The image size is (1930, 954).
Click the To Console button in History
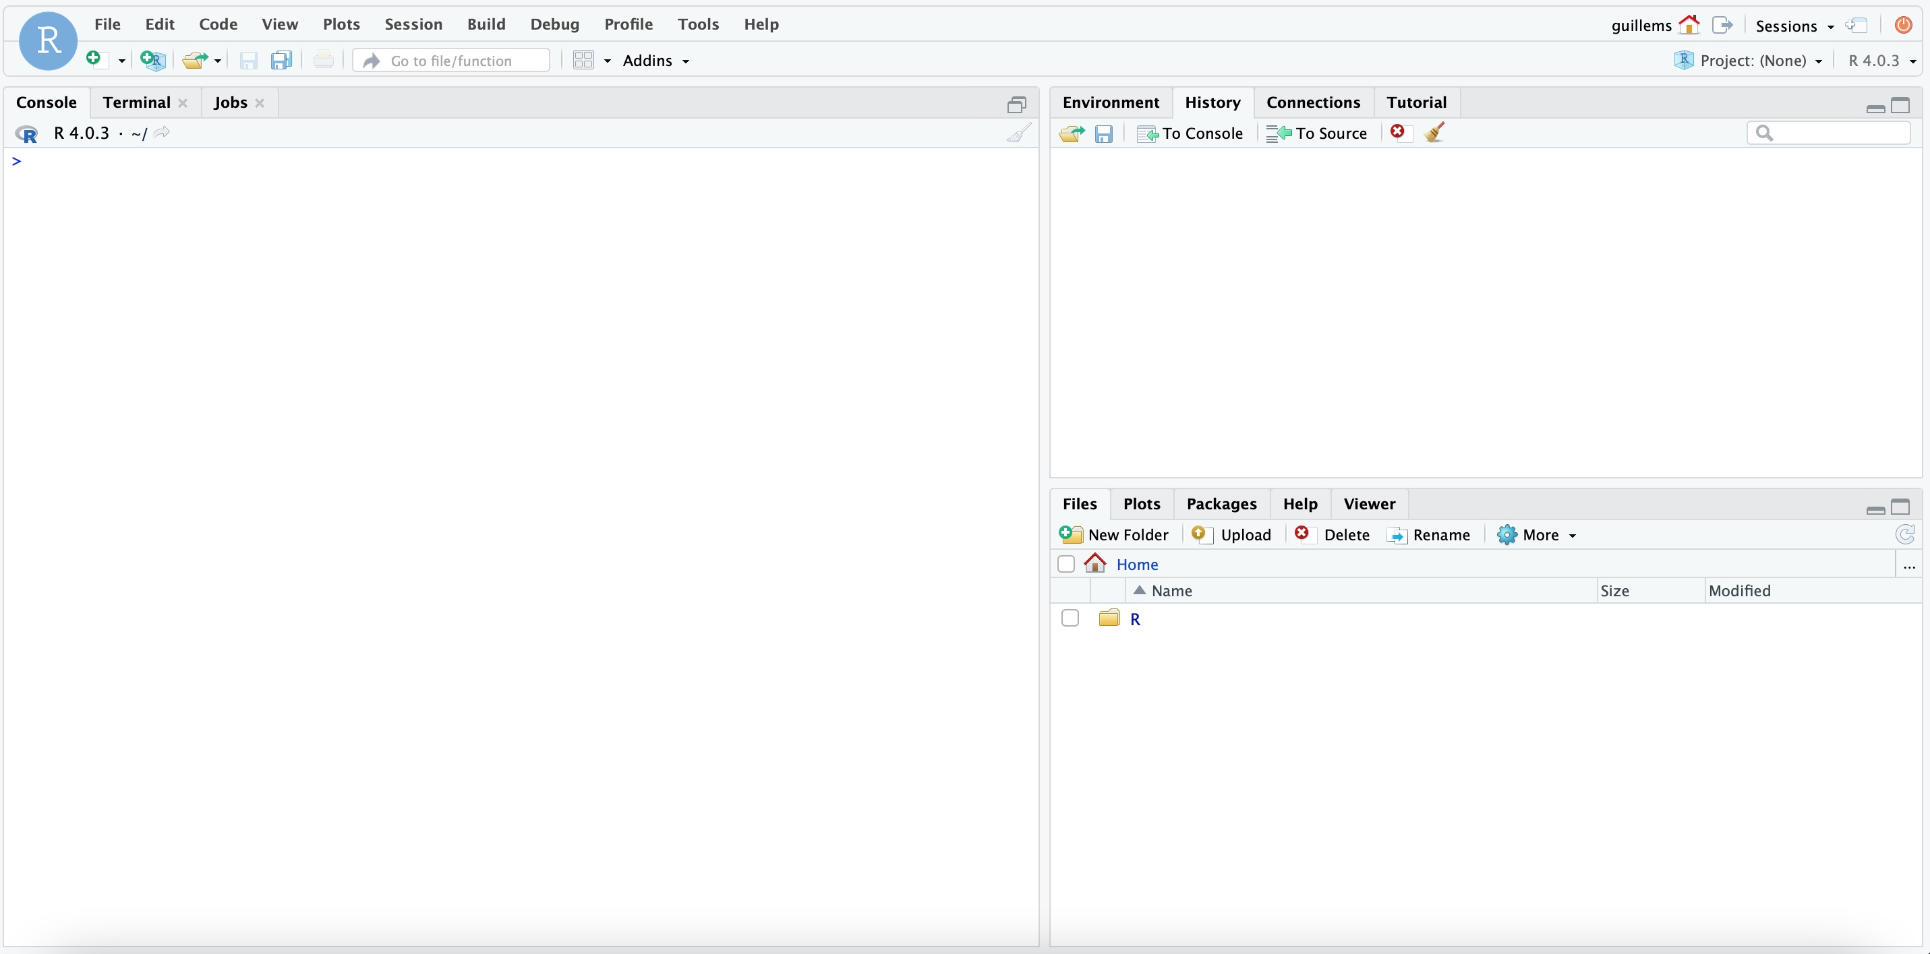(x=1190, y=133)
